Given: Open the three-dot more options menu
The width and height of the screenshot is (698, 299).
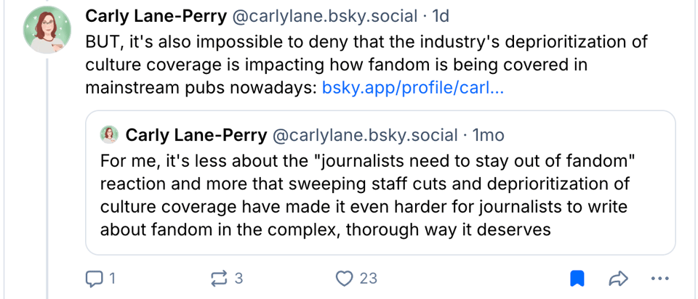Looking at the screenshot, I should (659, 278).
